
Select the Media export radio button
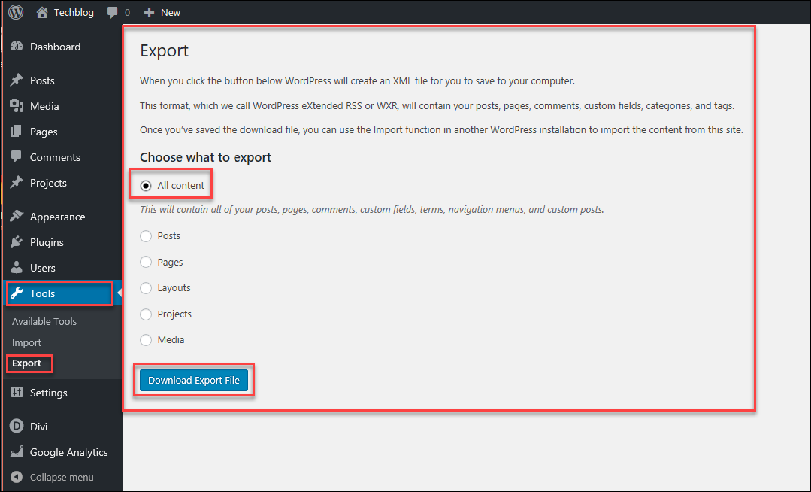point(146,340)
